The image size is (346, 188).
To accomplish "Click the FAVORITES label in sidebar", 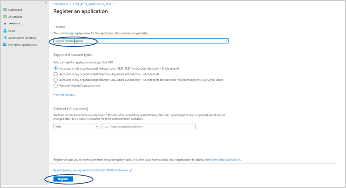I will (14, 23).
